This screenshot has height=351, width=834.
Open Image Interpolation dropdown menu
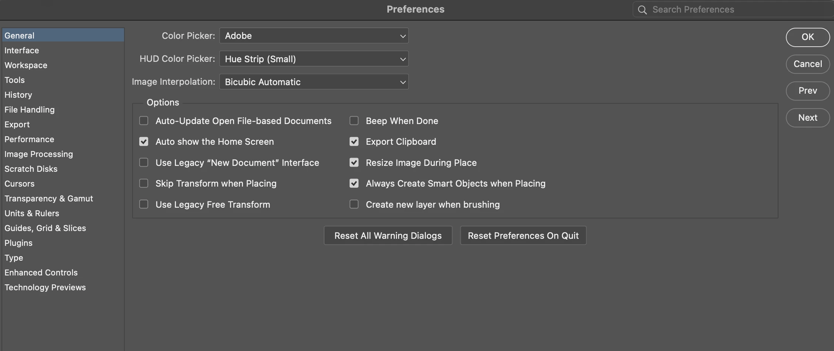coord(314,82)
